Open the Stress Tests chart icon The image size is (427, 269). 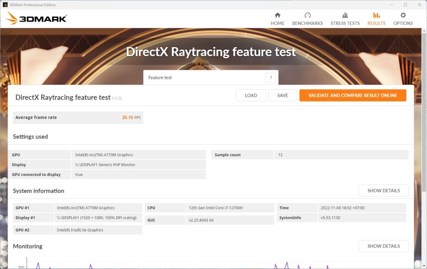pos(345,15)
